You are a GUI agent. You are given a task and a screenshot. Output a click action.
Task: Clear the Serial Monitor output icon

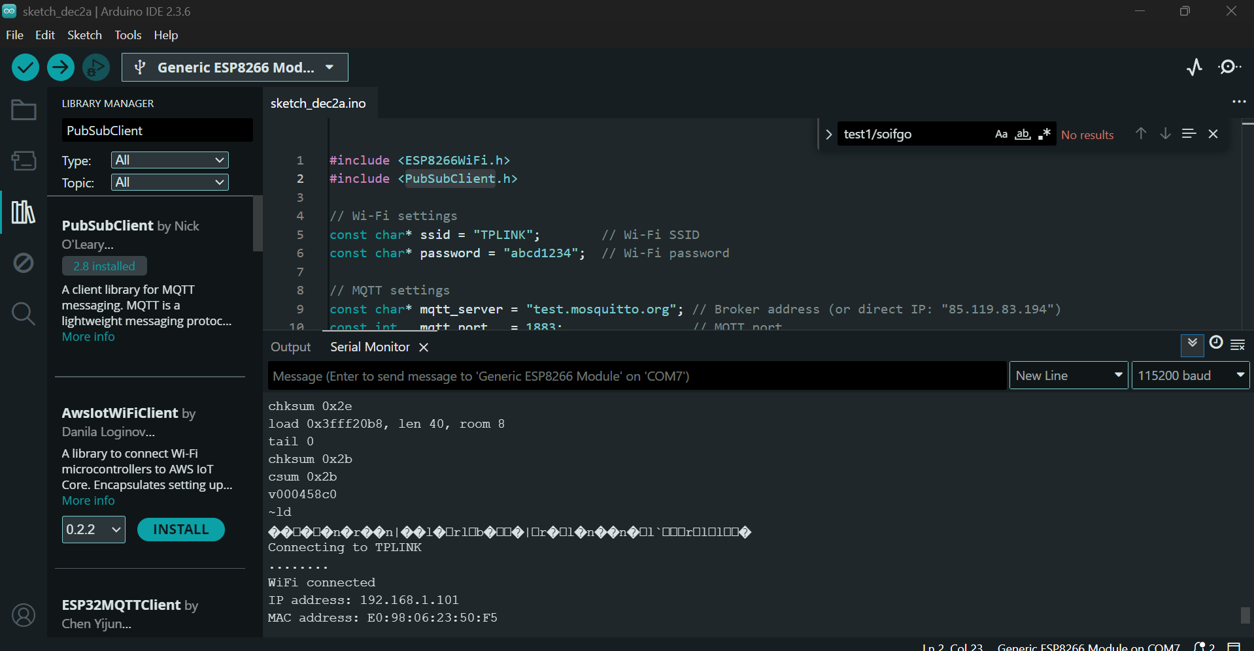[1239, 345]
